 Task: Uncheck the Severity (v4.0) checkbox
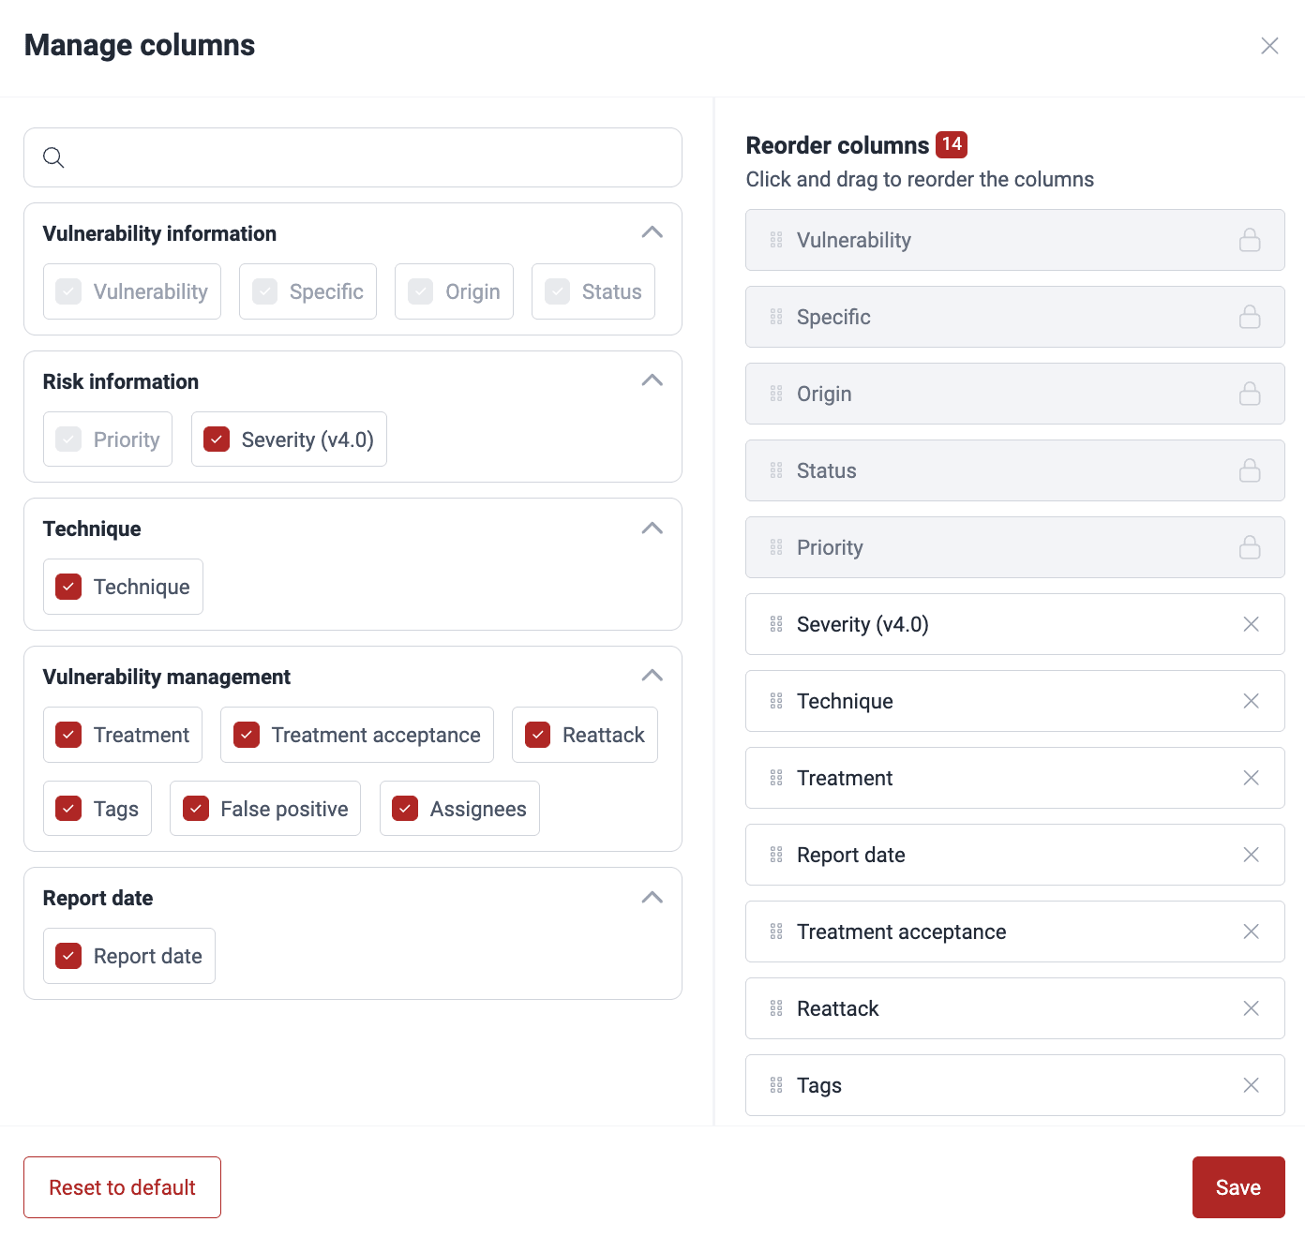217,439
